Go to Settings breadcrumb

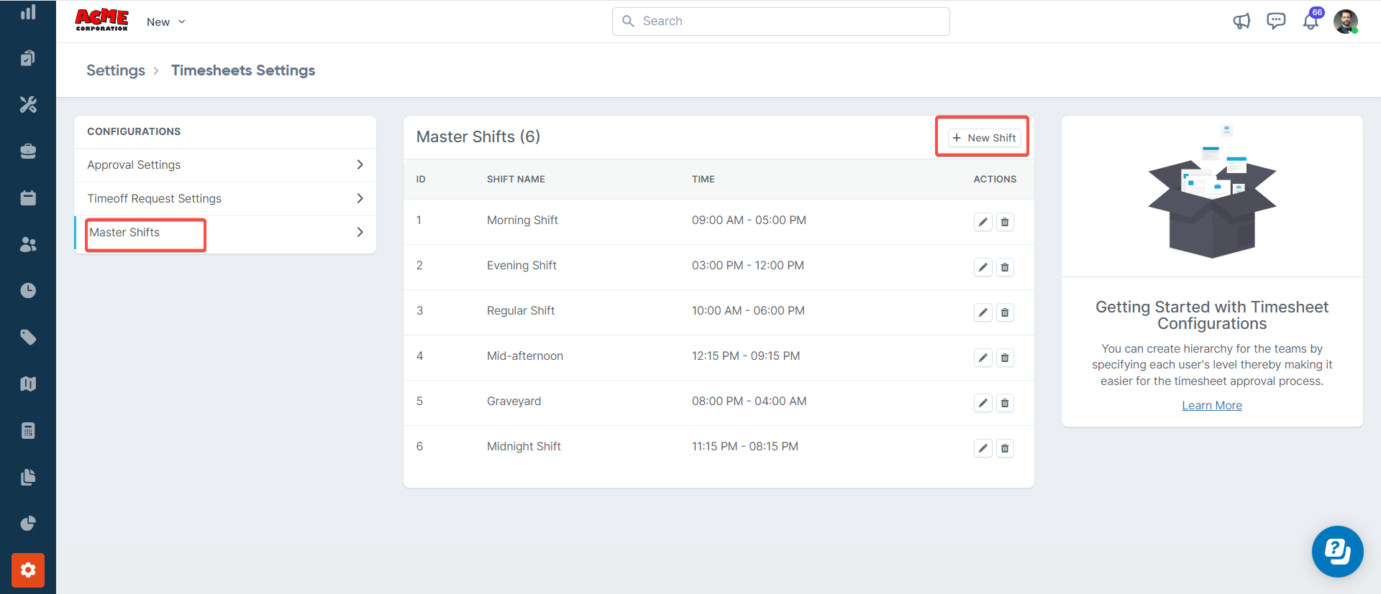(116, 70)
